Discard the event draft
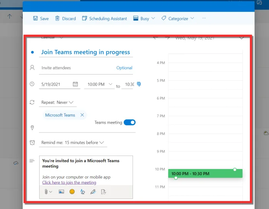 click(x=65, y=18)
